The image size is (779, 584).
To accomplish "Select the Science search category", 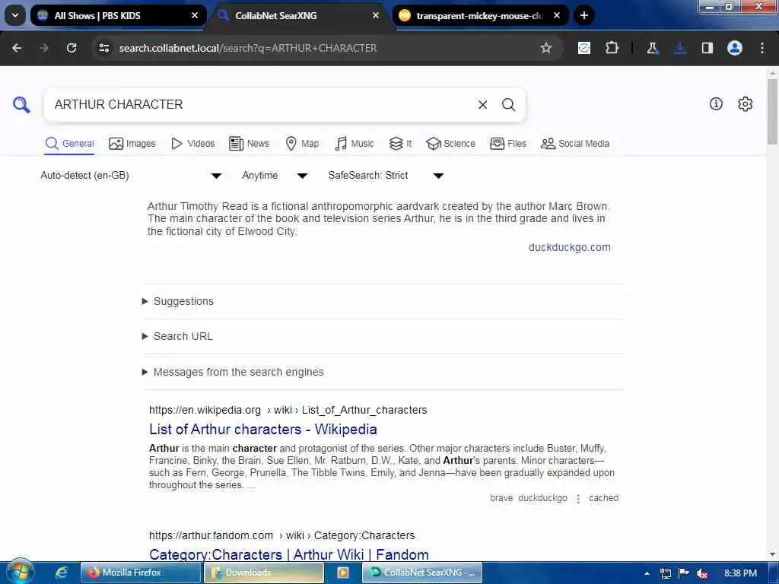I will pos(450,144).
